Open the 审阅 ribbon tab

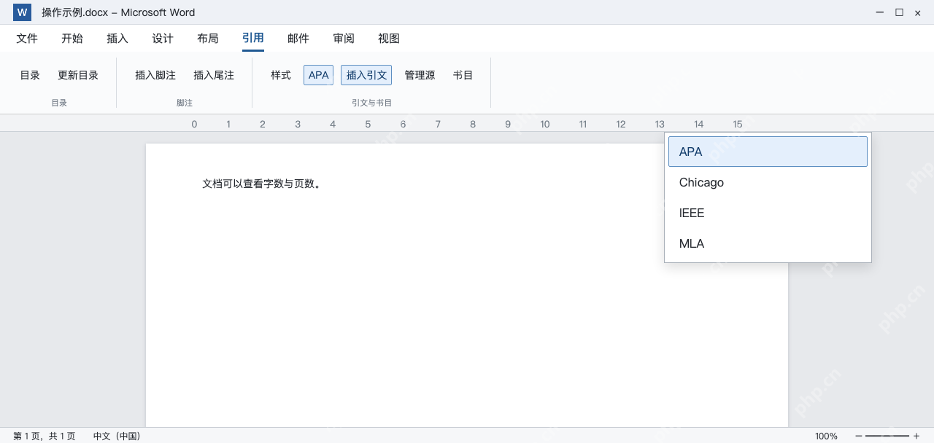344,39
